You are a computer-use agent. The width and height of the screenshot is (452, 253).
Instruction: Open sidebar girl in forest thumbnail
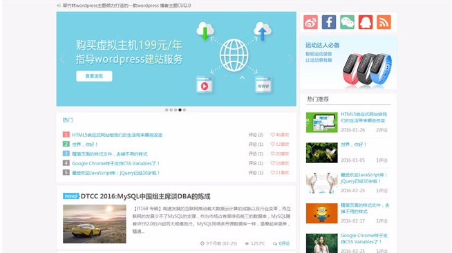coord(321,243)
